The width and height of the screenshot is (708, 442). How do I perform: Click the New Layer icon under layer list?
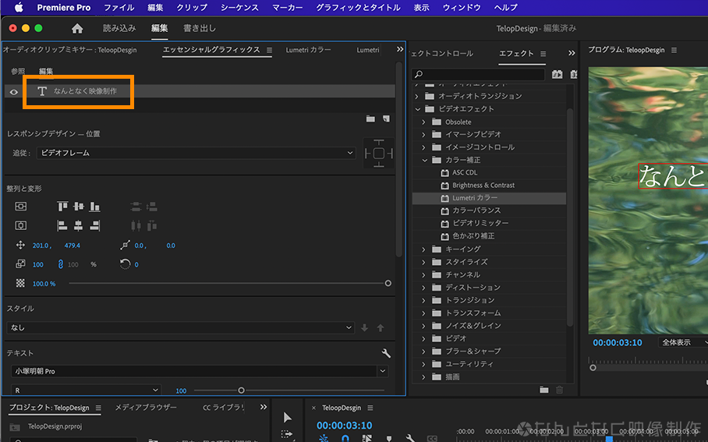[387, 118]
